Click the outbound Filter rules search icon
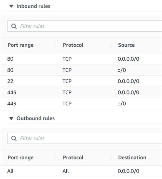Screen dimensions: 162x179 [14, 138]
